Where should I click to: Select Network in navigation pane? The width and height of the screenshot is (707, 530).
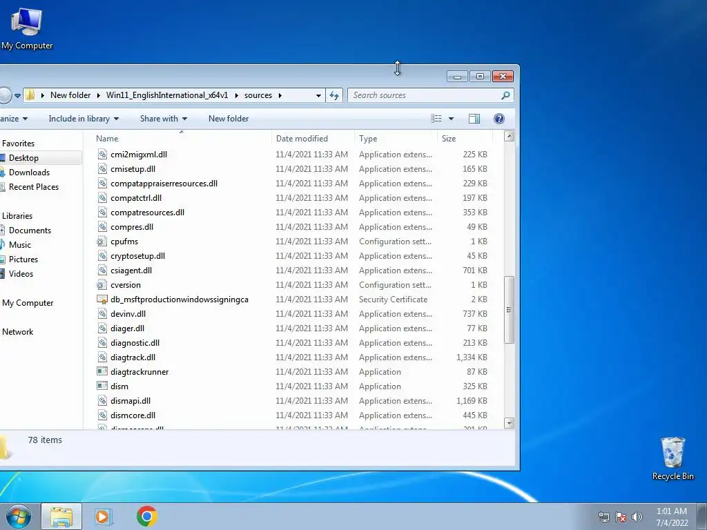17,332
